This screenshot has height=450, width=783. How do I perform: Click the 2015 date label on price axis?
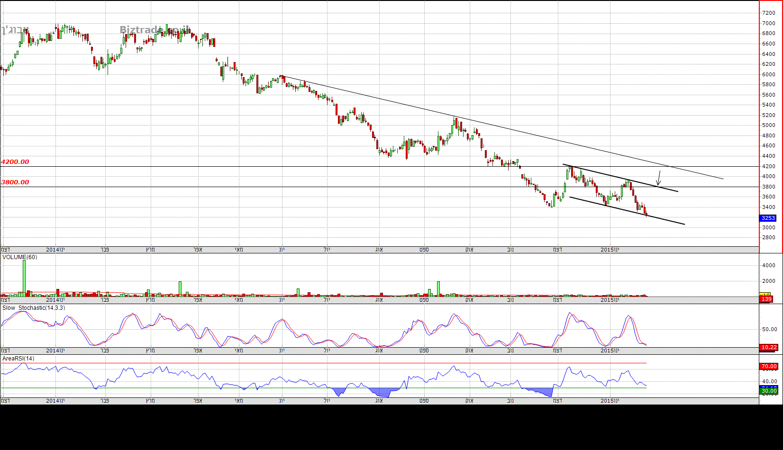[x=607, y=249]
